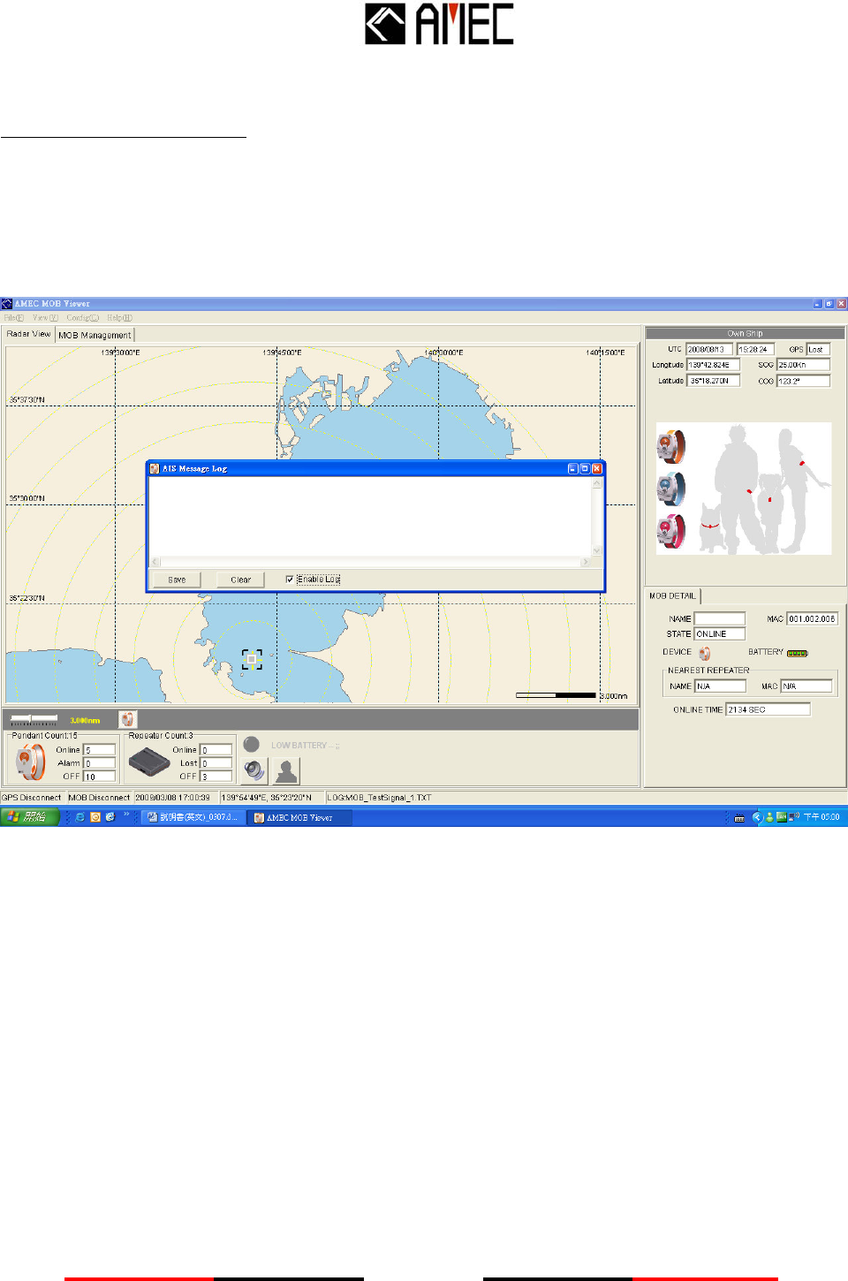Click the battery level indicator icon
The height and width of the screenshot is (1281, 848).
click(797, 653)
